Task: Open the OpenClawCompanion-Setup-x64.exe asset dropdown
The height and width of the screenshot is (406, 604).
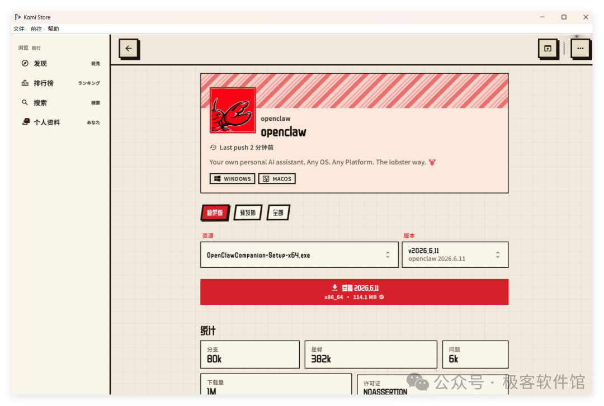Action: (299, 254)
